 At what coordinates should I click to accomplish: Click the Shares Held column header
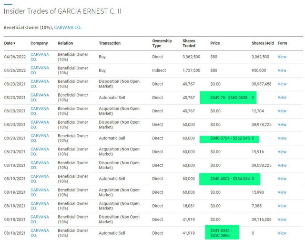263,43
